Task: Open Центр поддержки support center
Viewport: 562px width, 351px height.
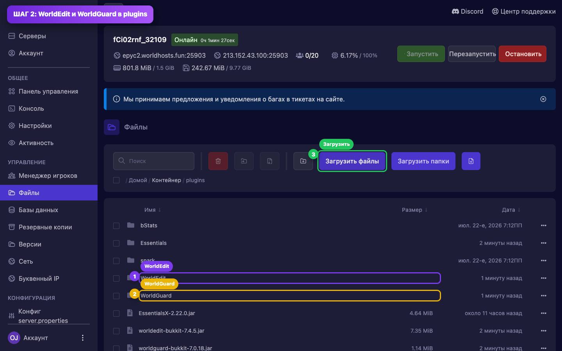Action: [x=524, y=11]
